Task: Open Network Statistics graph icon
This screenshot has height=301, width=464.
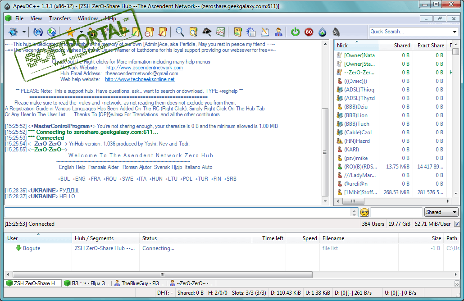Action: pos(220,32)
